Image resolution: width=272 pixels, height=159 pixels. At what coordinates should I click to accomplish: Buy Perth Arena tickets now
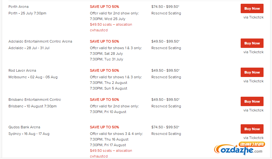pyautogui.click(x=252, y=8)
